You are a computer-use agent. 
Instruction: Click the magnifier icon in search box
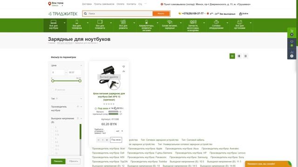pos(85,13)
